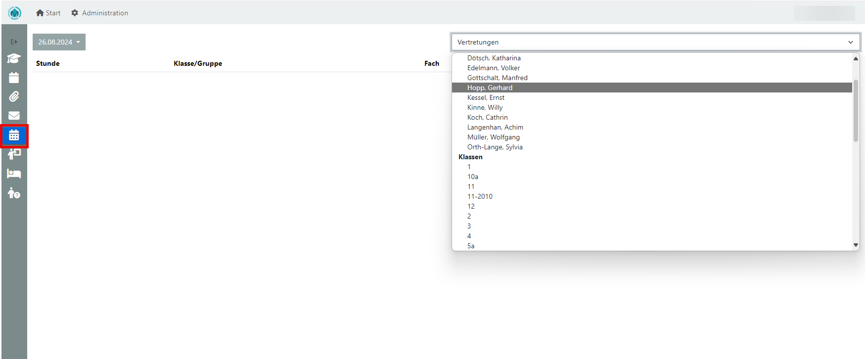Open the graduation cap sidebar section
This screenshot has height=359, width=865.
tap(14, 58)
